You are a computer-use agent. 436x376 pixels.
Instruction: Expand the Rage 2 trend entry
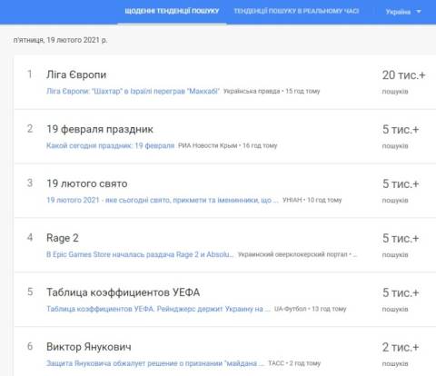tap(224, 245)
